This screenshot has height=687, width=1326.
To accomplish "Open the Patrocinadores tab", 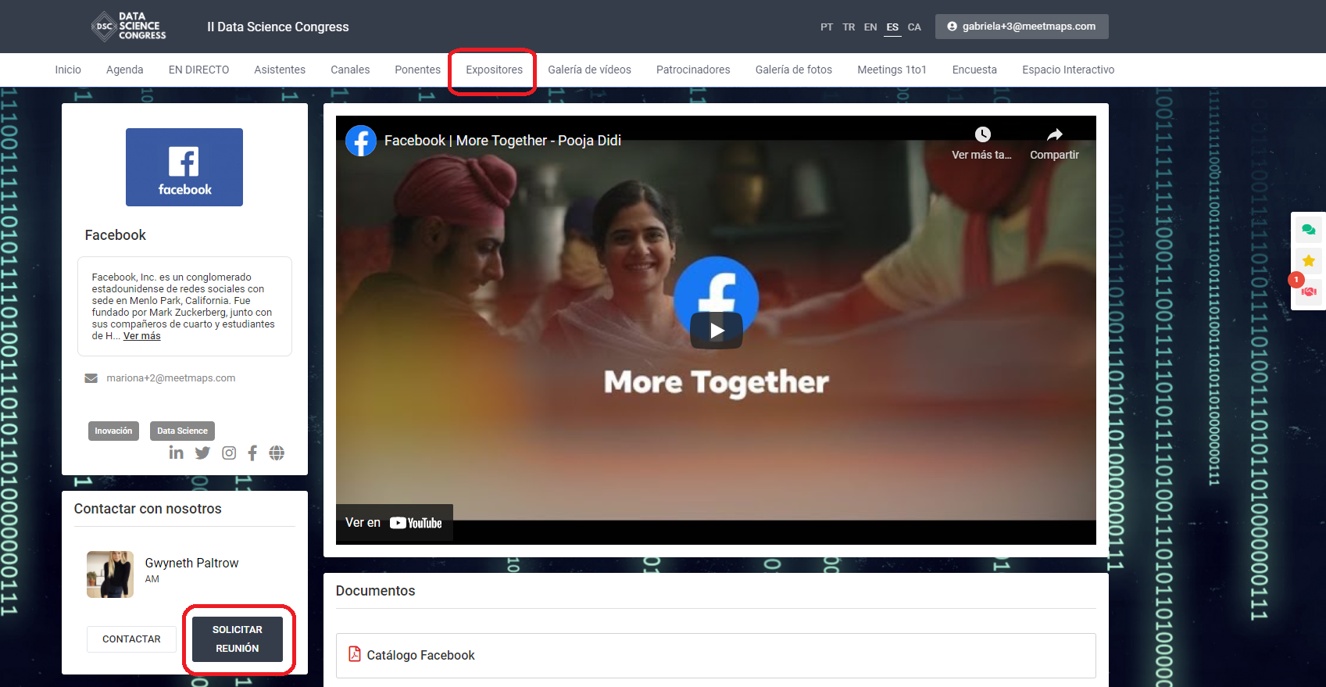I will [693, 70].
